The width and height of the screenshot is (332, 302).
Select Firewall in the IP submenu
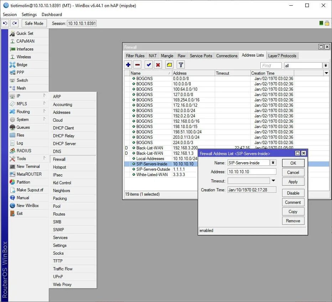pos(73,159)
